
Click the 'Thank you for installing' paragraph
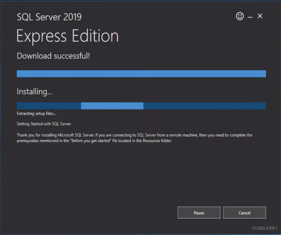[135, 138]
